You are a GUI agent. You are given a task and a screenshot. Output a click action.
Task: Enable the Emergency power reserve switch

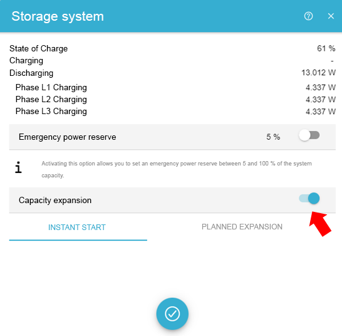click(x=309, y=135)
